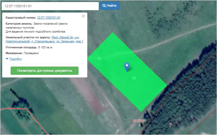Click the label below the map pin
The width and height of the screenshot is (217, 135).
coord(134,78)
